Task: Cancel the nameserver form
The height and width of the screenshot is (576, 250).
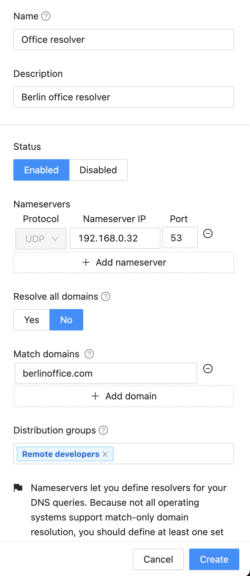Action: (x=158, y=559)
